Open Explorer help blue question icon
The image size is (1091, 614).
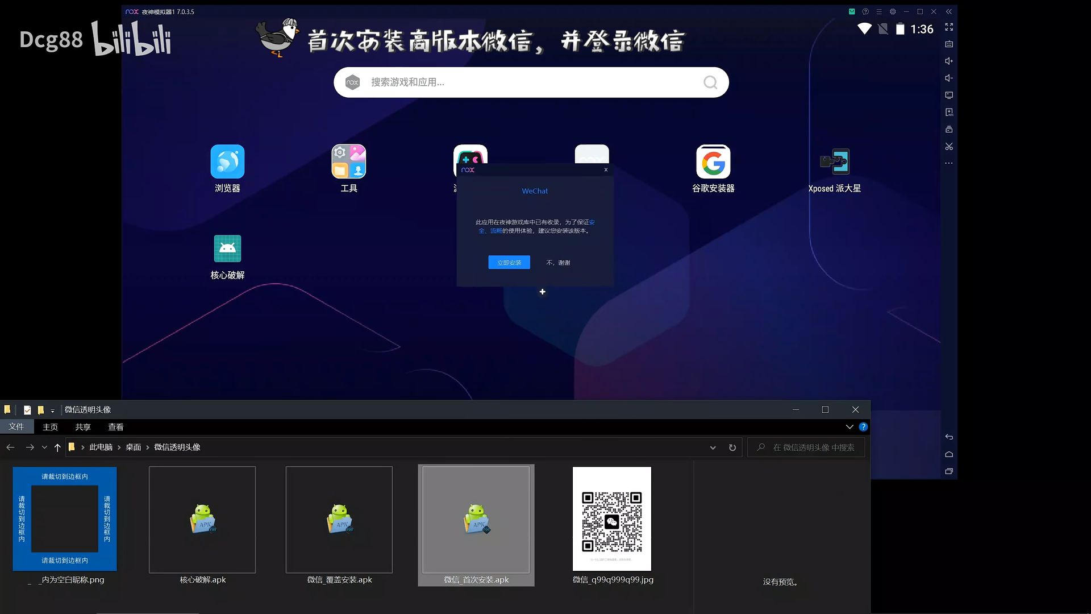coord(863,427)
